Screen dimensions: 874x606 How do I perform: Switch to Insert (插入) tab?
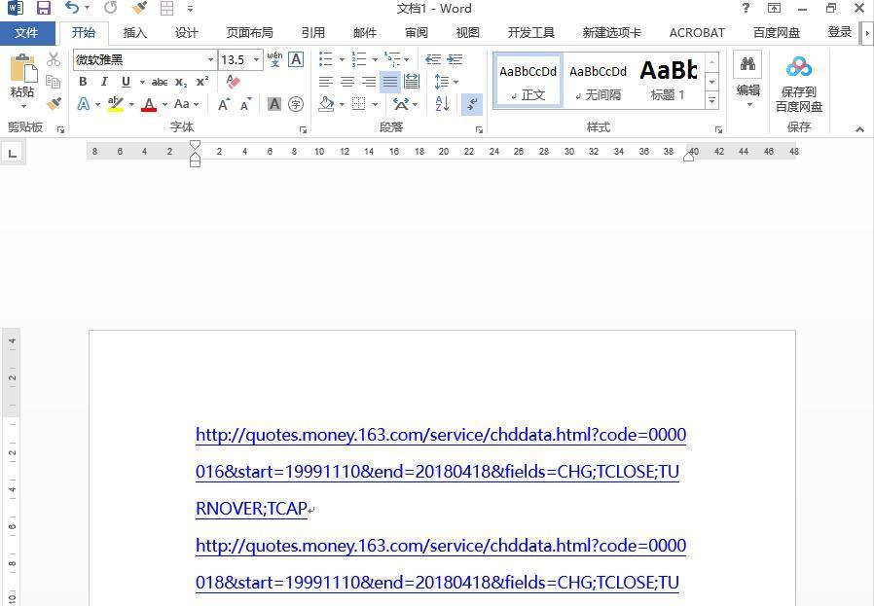135,33
